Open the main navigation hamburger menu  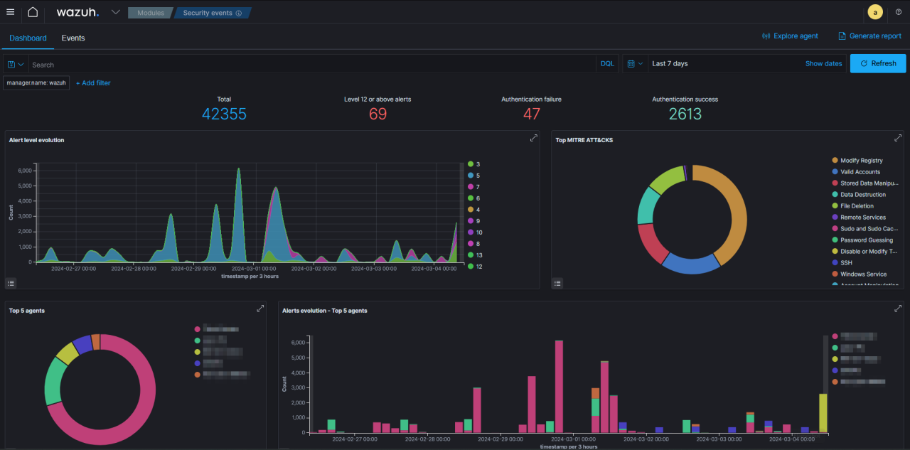10,11
